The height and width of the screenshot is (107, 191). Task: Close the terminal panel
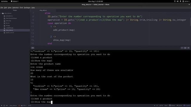tap(188, 48)
